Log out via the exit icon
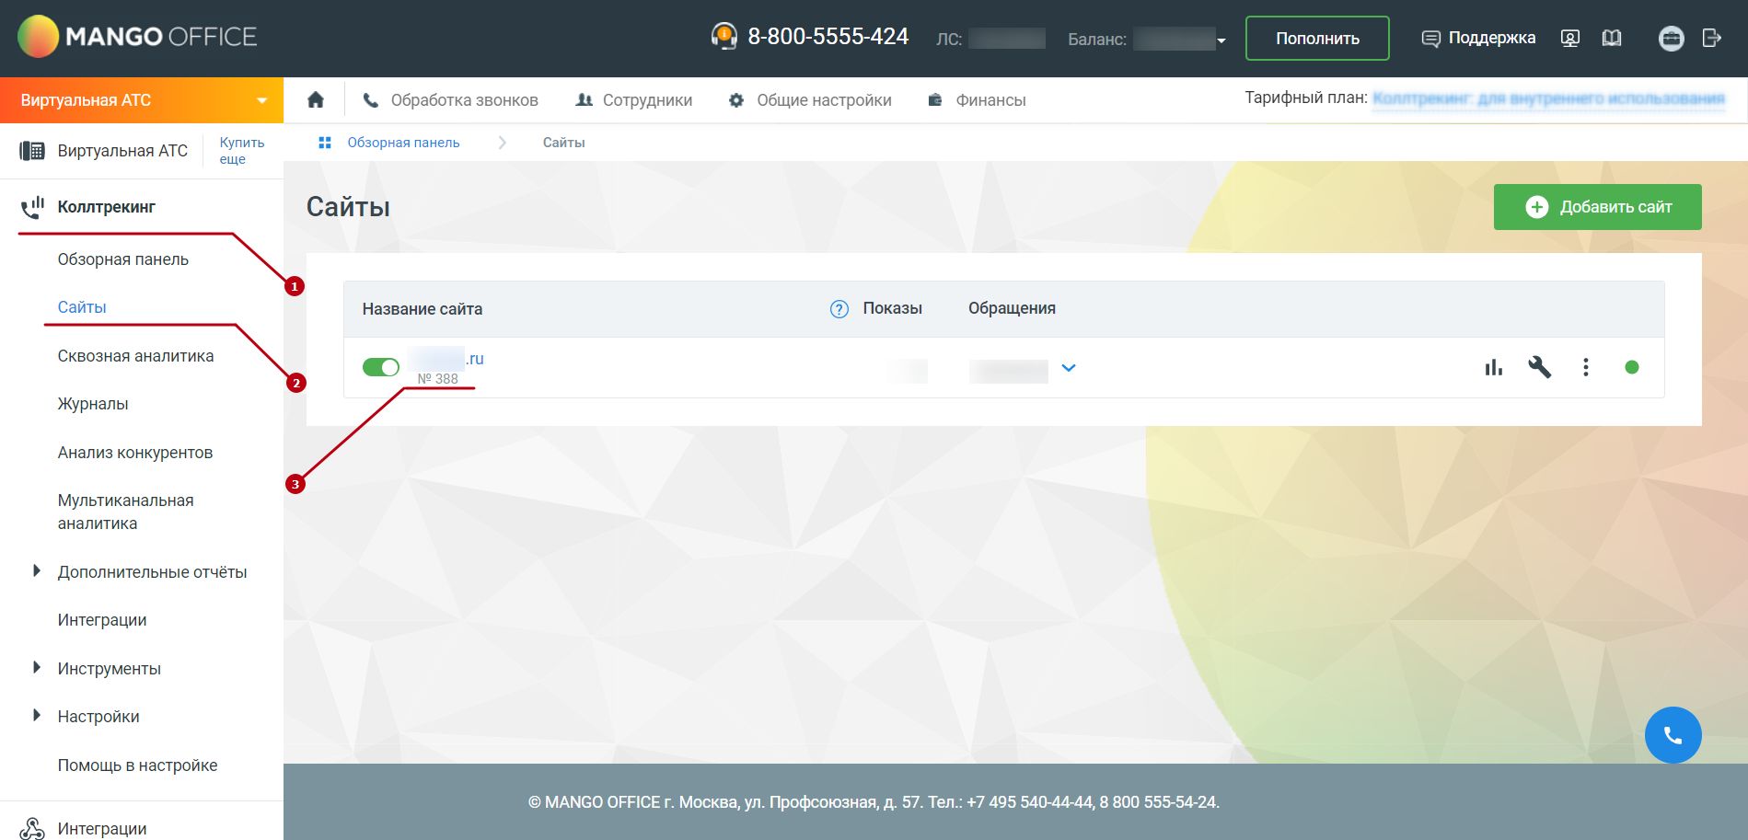Image resolution: width=1748 pixels, height=840 pixels. (x=1712, y=40)
